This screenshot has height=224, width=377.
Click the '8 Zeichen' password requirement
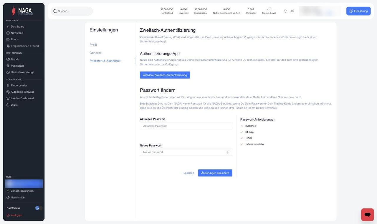point(251,126)
